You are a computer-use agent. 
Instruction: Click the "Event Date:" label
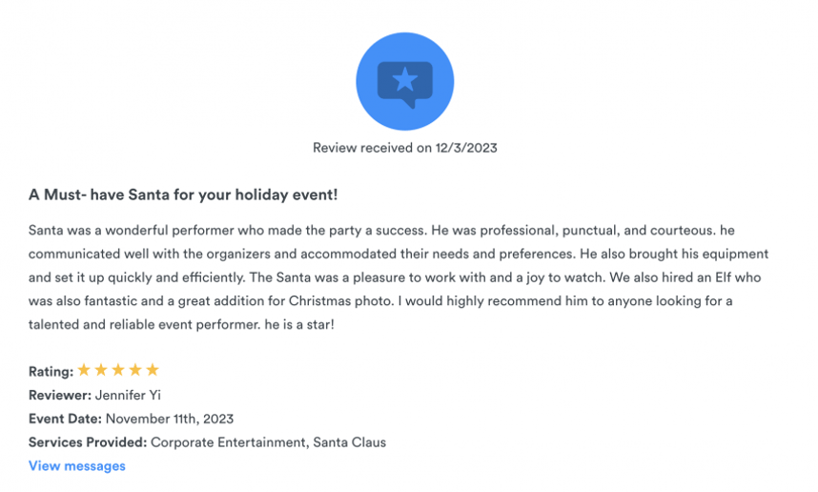coord(65,419)
